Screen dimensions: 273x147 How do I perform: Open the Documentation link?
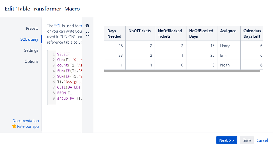point(26,121)
